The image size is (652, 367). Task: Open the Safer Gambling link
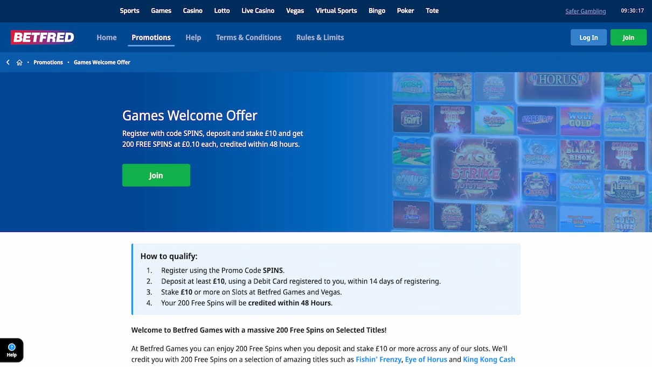tap(585, 11)
